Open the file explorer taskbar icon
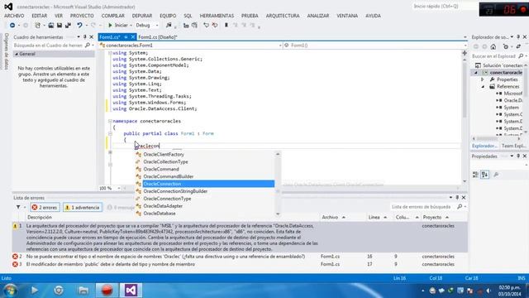This screenshot has width=529, height=298. click(83, 291)
